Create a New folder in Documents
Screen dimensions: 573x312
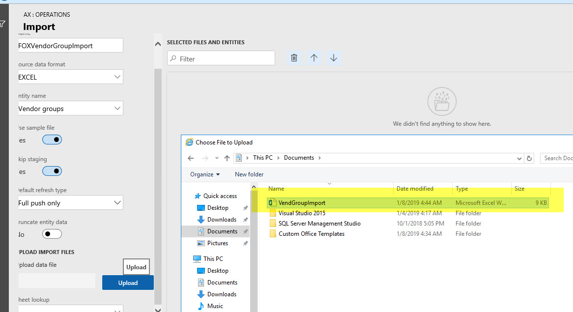point(249,174)
